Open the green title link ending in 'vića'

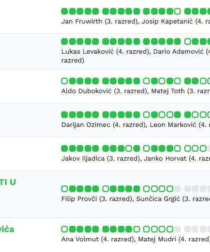tap(7, 229)
